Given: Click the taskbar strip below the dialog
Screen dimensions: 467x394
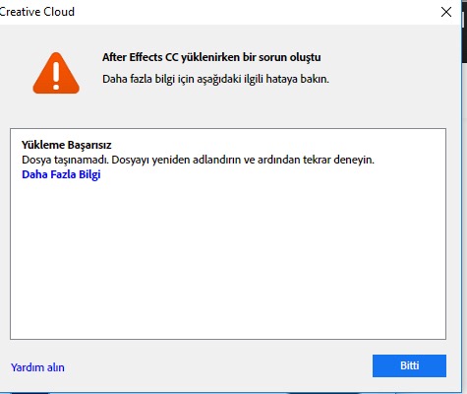Looking at the screenshot, I should pyautogui.click(x=229, y=393).
